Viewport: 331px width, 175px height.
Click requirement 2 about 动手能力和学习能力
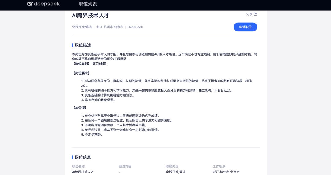(156, 90)
